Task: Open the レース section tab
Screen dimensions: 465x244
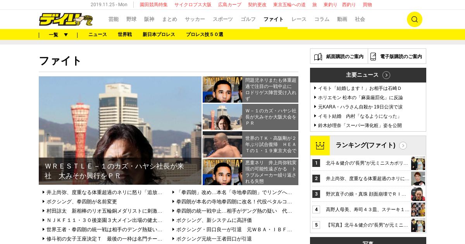Action: [299, 19]
